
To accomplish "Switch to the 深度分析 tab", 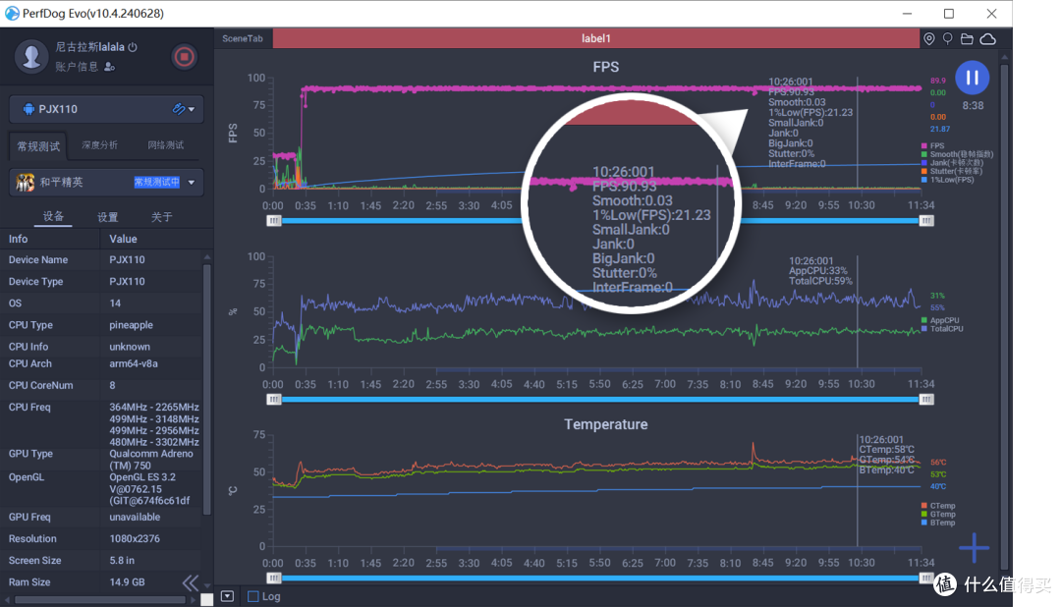I will point(99,145).
